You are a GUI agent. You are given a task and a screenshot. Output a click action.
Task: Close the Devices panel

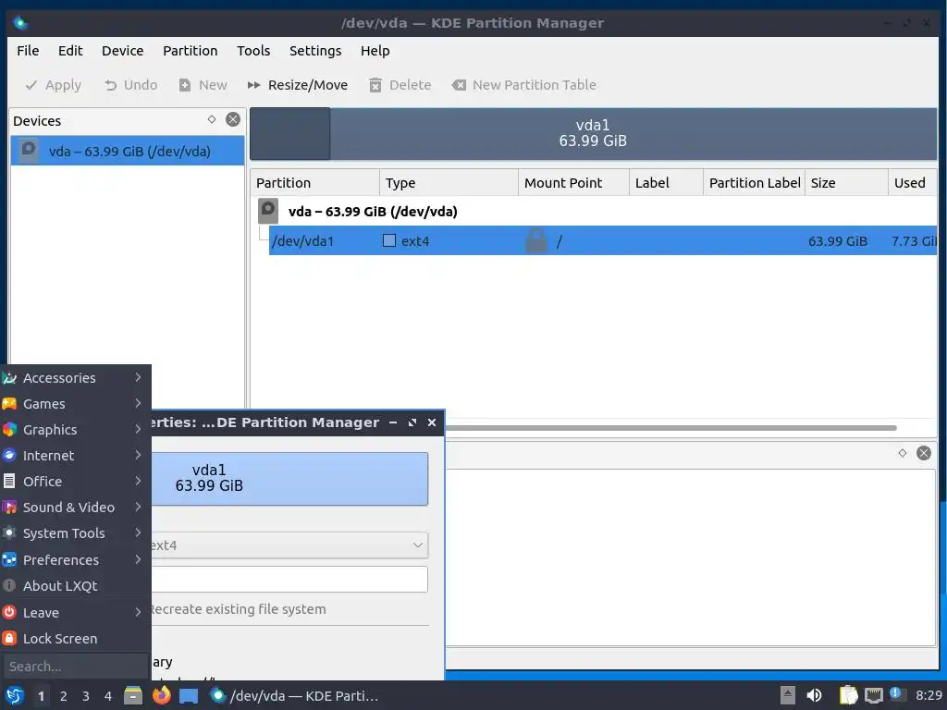(x=232, y=119)
